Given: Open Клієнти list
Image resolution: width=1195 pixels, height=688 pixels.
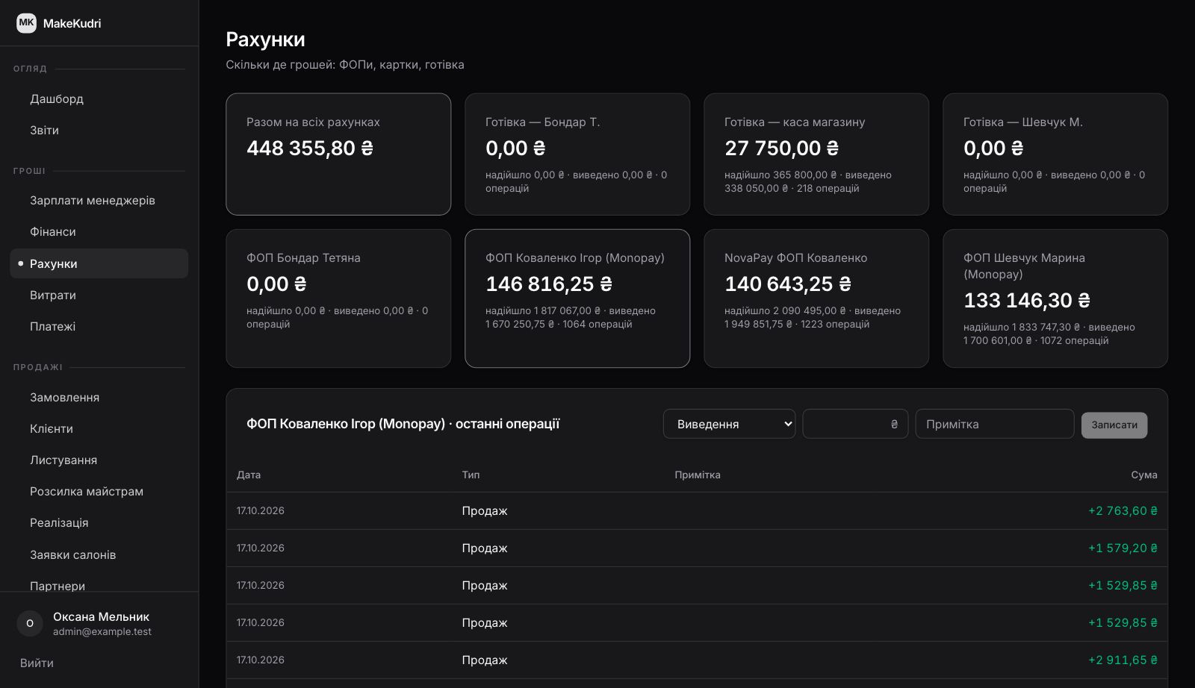Looking at the screenshot, I should point(99,428).
